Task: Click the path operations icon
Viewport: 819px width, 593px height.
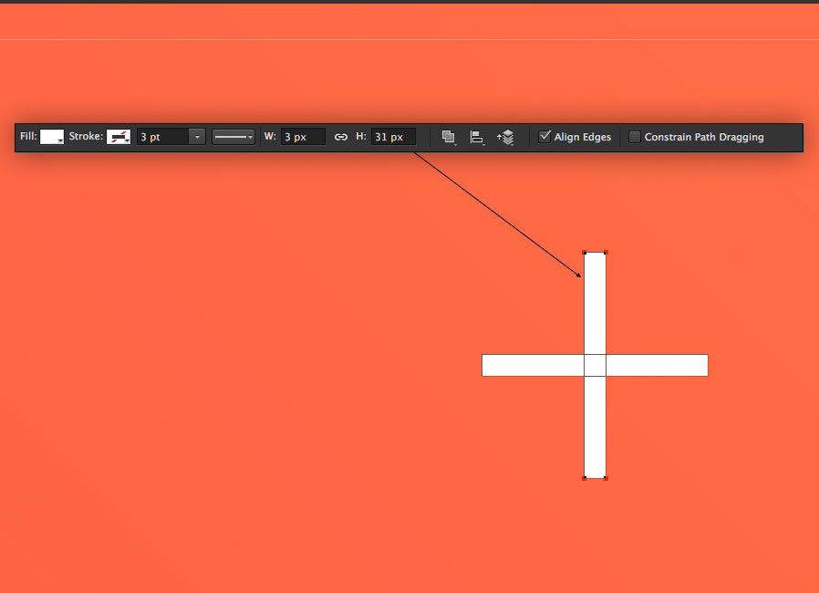Action: pyautogui.click(x=448, y=136)
